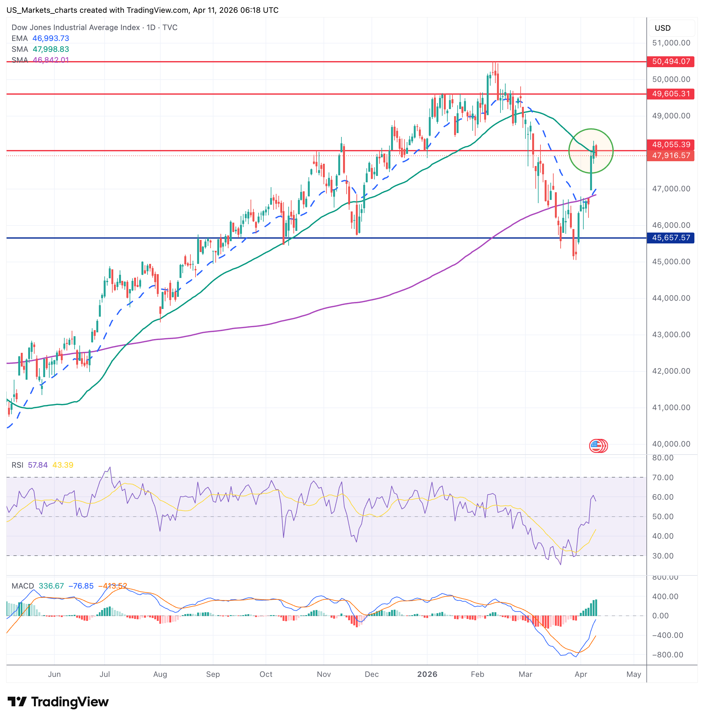The width and height of the screenshot is (704, 721).
Task: Click the MACD indicator legend label
Action: (22, 586)
